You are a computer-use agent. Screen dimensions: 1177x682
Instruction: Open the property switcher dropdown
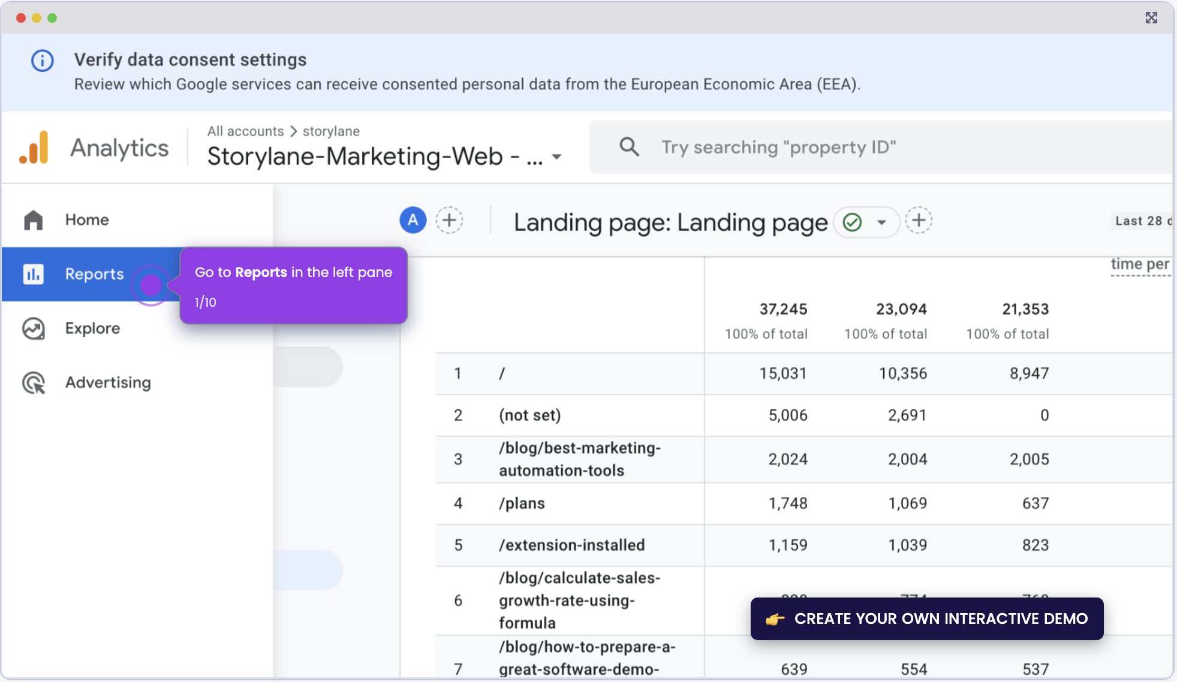coord(557,156)
